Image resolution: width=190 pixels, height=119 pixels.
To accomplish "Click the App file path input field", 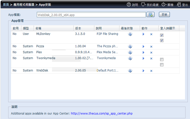I will (91, 15).
